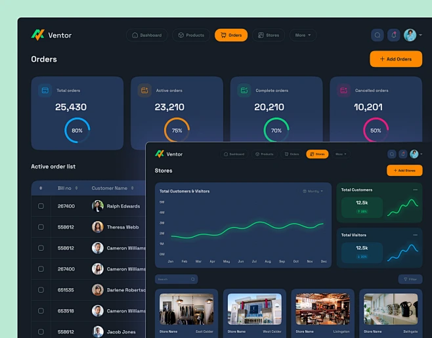
Task: Expand profile arrow next to Stores avatar
Action: [x=421, y=154]
